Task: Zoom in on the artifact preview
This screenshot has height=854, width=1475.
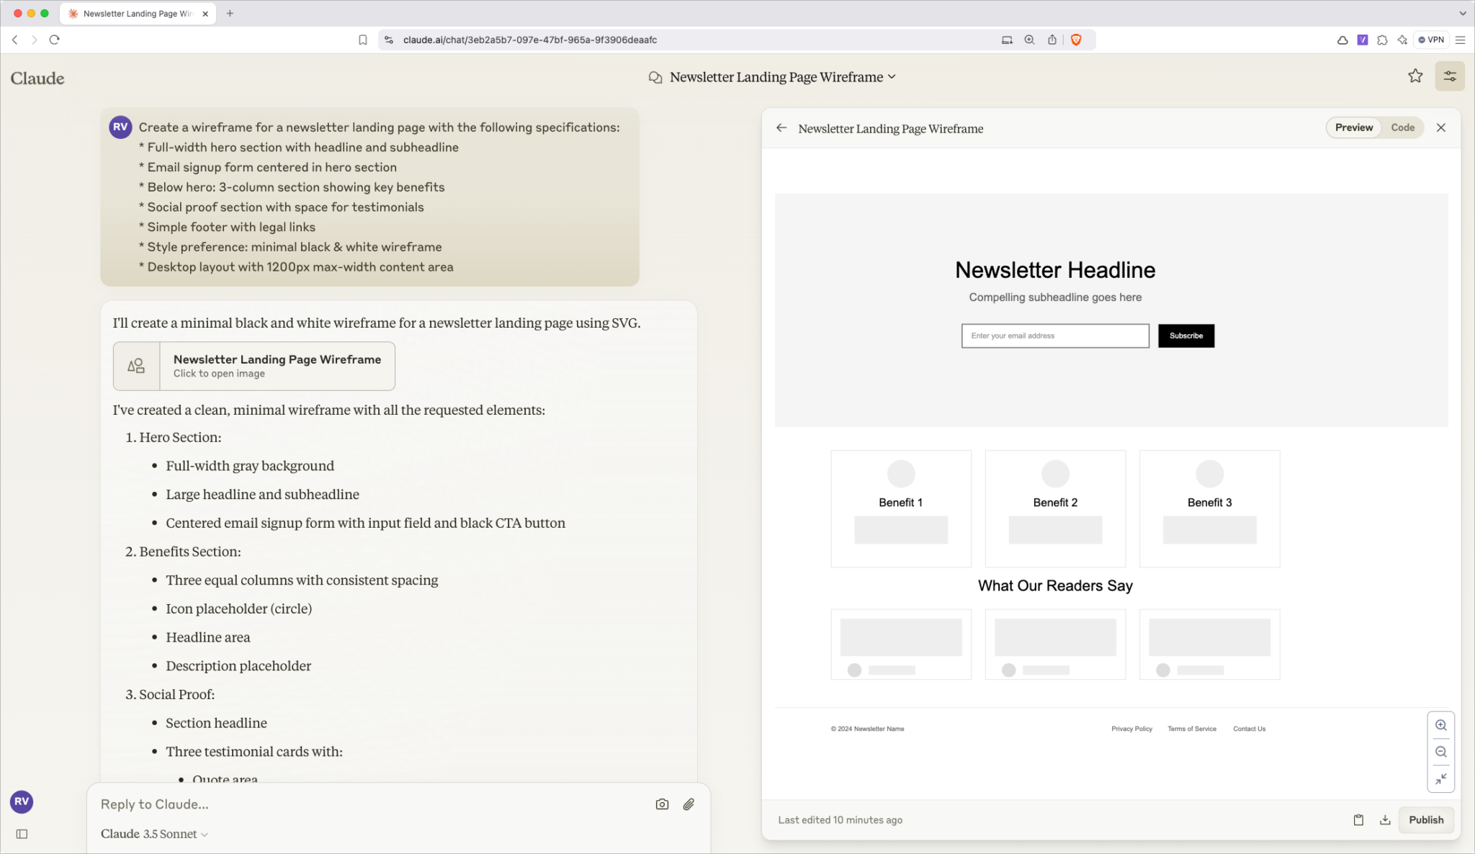Action: pyautogui.click(x=1440, y=725)
